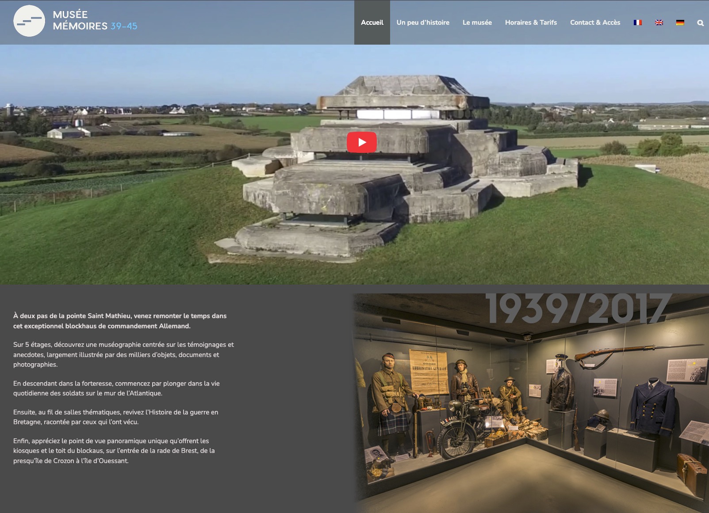Play the bunker video with the red YouTube button
Screen dimensions: 709x513
pyautogui.click(x=361, y=142)
